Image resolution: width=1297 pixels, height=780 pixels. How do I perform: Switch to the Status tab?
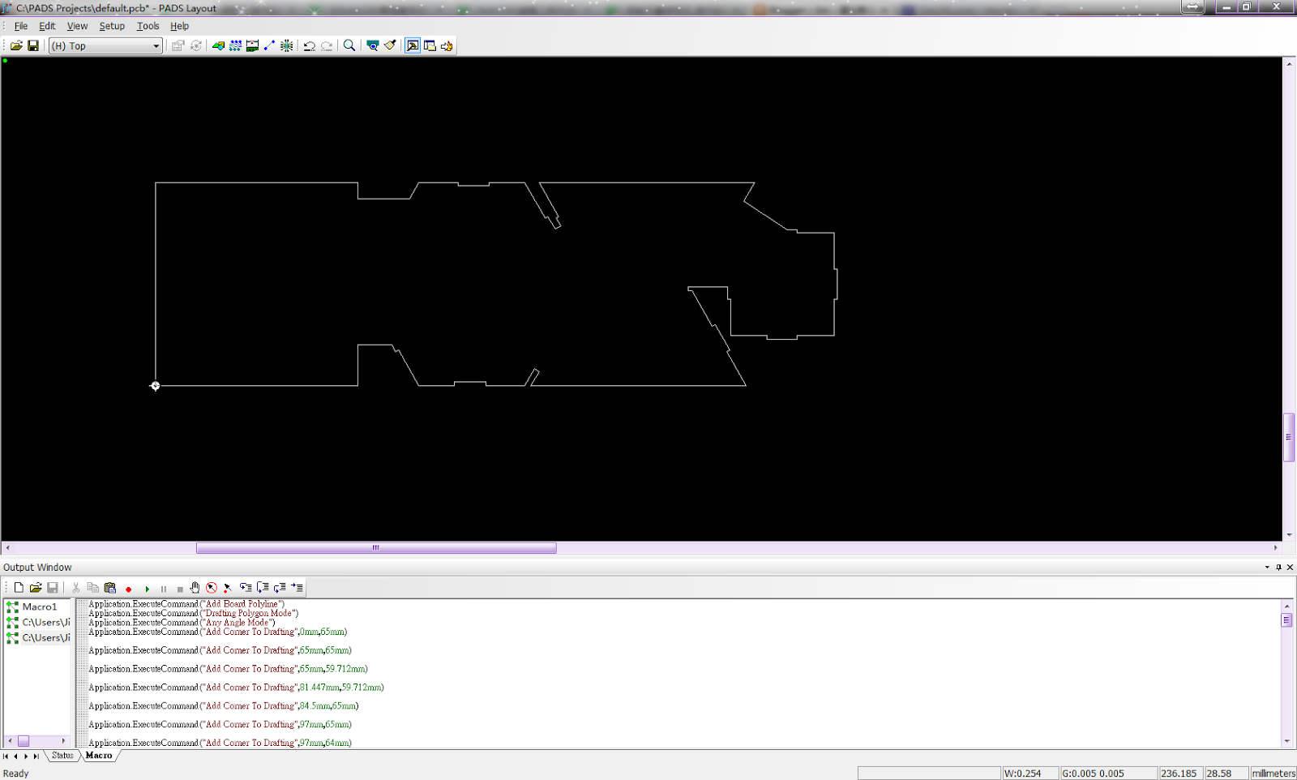point(62,756)
